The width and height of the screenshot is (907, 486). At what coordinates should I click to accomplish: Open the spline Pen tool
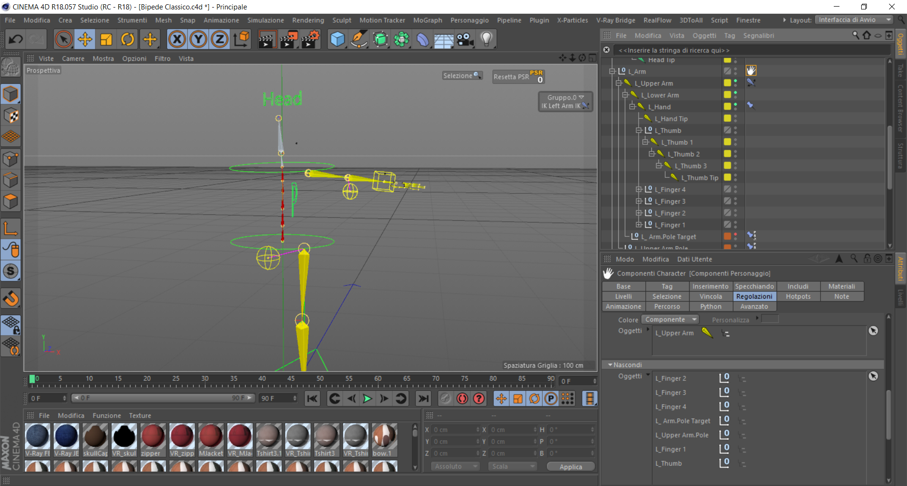point(359,40)
